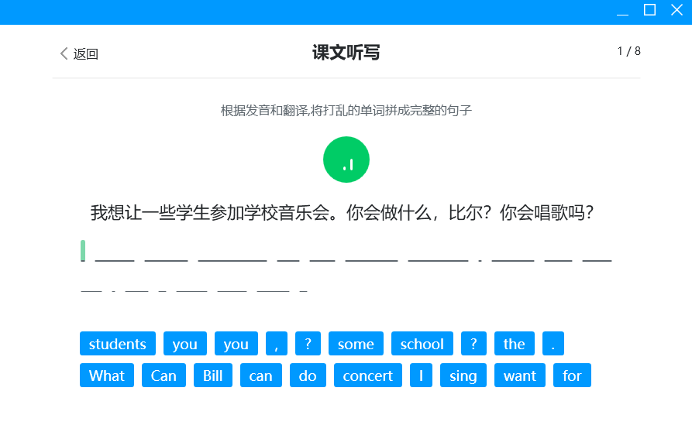The width and height of the screenshot is (692, 446).
Task: Insert the comma punctuation tile
Action: pyautogui.click(x=277, y=344)
